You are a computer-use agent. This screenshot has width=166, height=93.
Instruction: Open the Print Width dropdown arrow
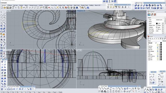point(163,31)
